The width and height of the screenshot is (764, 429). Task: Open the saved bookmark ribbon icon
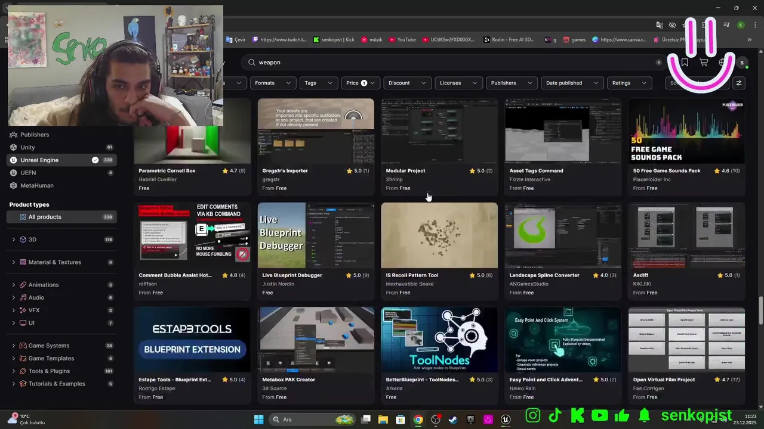pos(685,63)
